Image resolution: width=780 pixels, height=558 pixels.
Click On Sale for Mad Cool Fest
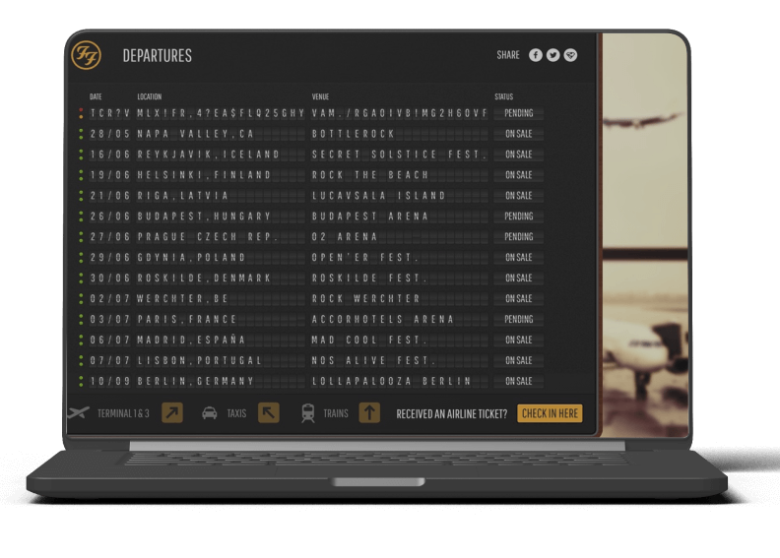pos(518,340)
